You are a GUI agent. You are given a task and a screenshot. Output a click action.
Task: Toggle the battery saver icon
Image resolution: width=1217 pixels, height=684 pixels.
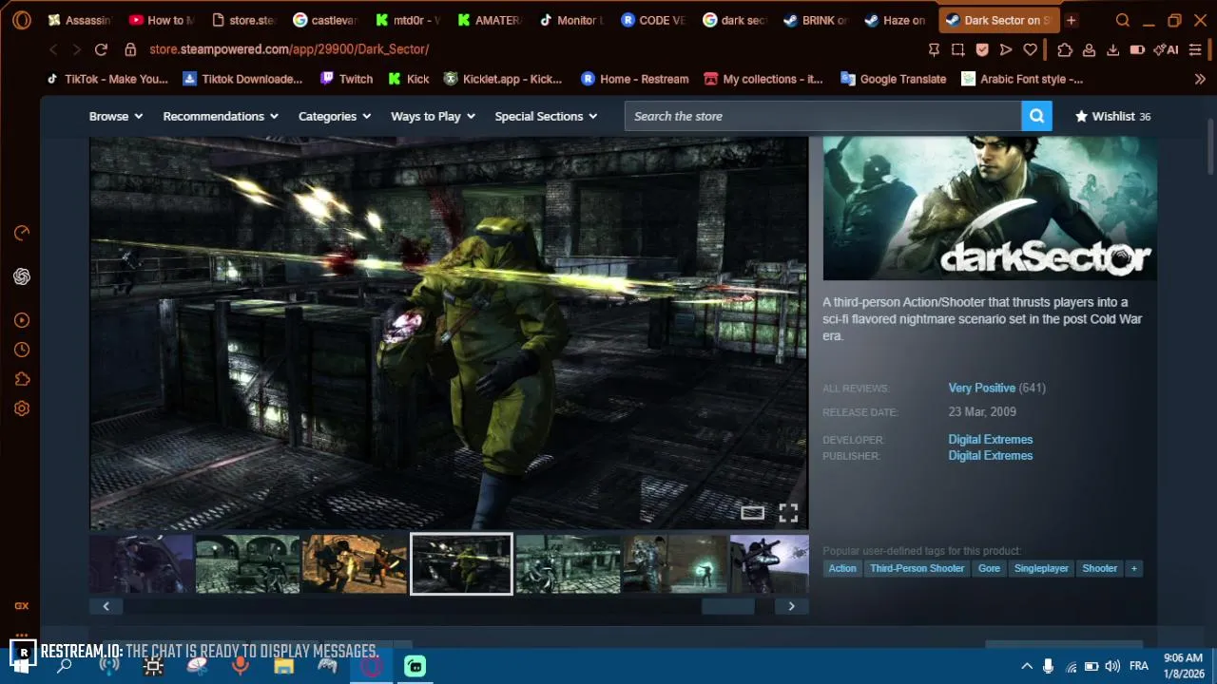point(1137,49)
